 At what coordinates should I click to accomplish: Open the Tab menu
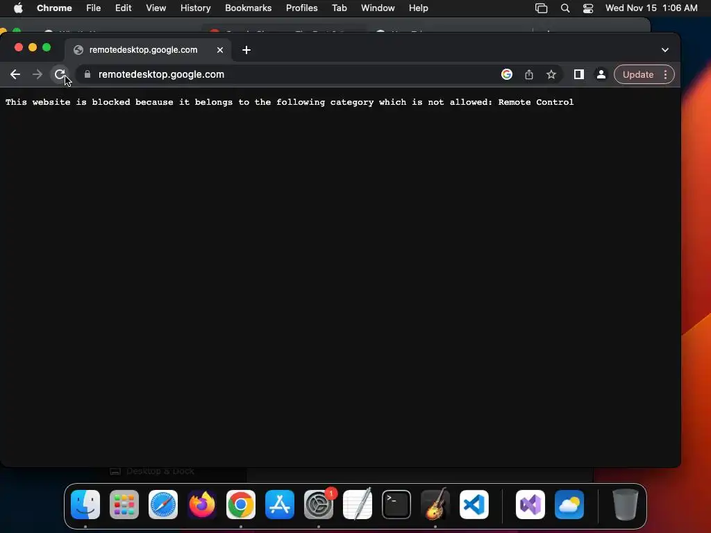339,8
